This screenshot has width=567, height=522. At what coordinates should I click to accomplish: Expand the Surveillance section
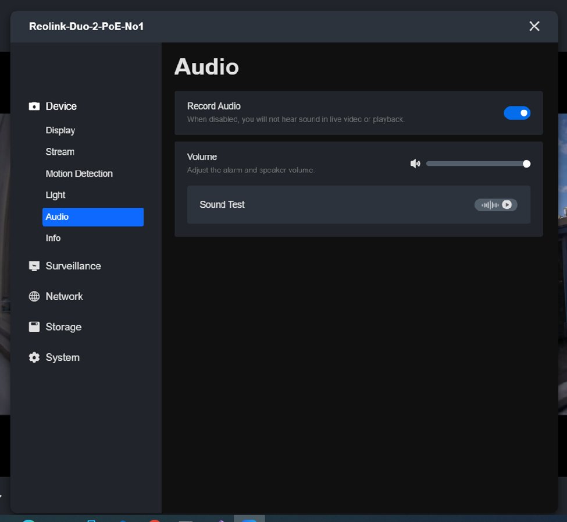pyautogui.click(x=73, y=266)
